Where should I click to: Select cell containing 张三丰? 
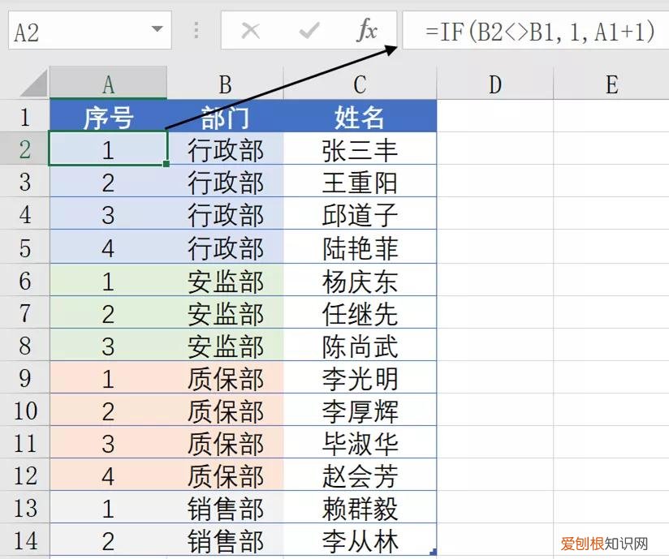coord(359,149)
